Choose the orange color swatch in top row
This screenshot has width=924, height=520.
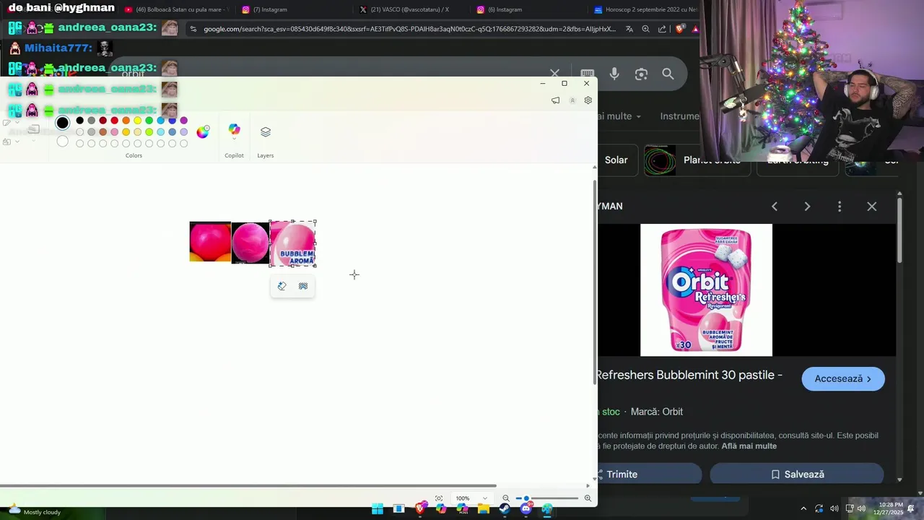[x=126, y=121]
